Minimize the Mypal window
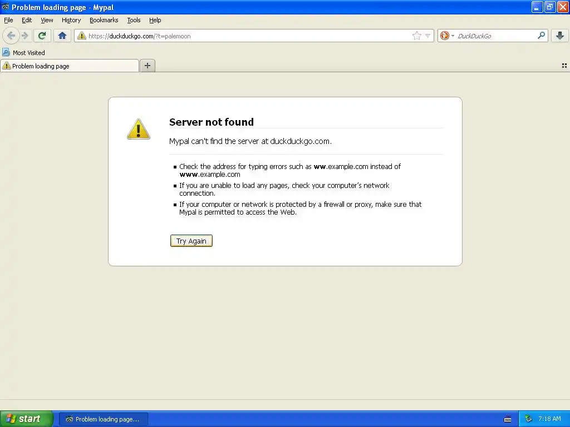The width and height of the screenshot is (570, 427). (x=537, y=7)
